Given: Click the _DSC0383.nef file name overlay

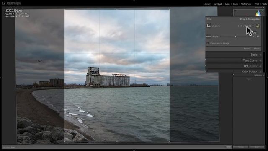Looking at the screenshot, I should (14, 10).
